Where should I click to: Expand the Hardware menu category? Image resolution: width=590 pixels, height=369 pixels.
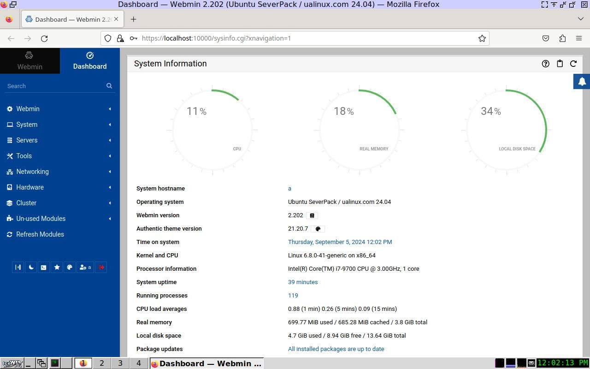(60, 187)
